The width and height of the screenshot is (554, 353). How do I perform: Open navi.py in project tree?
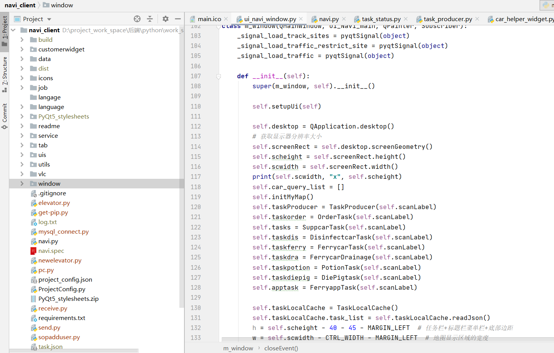(x=48, y=241)
